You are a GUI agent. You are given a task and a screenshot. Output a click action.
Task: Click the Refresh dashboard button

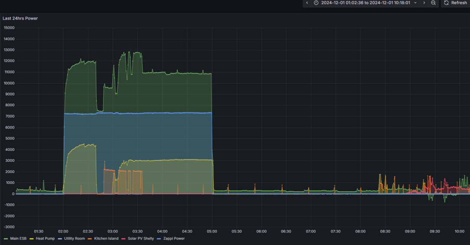pos(456,3)
